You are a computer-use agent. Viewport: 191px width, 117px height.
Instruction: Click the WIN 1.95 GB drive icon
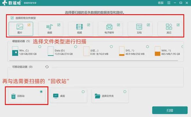[x=157, y=51]
